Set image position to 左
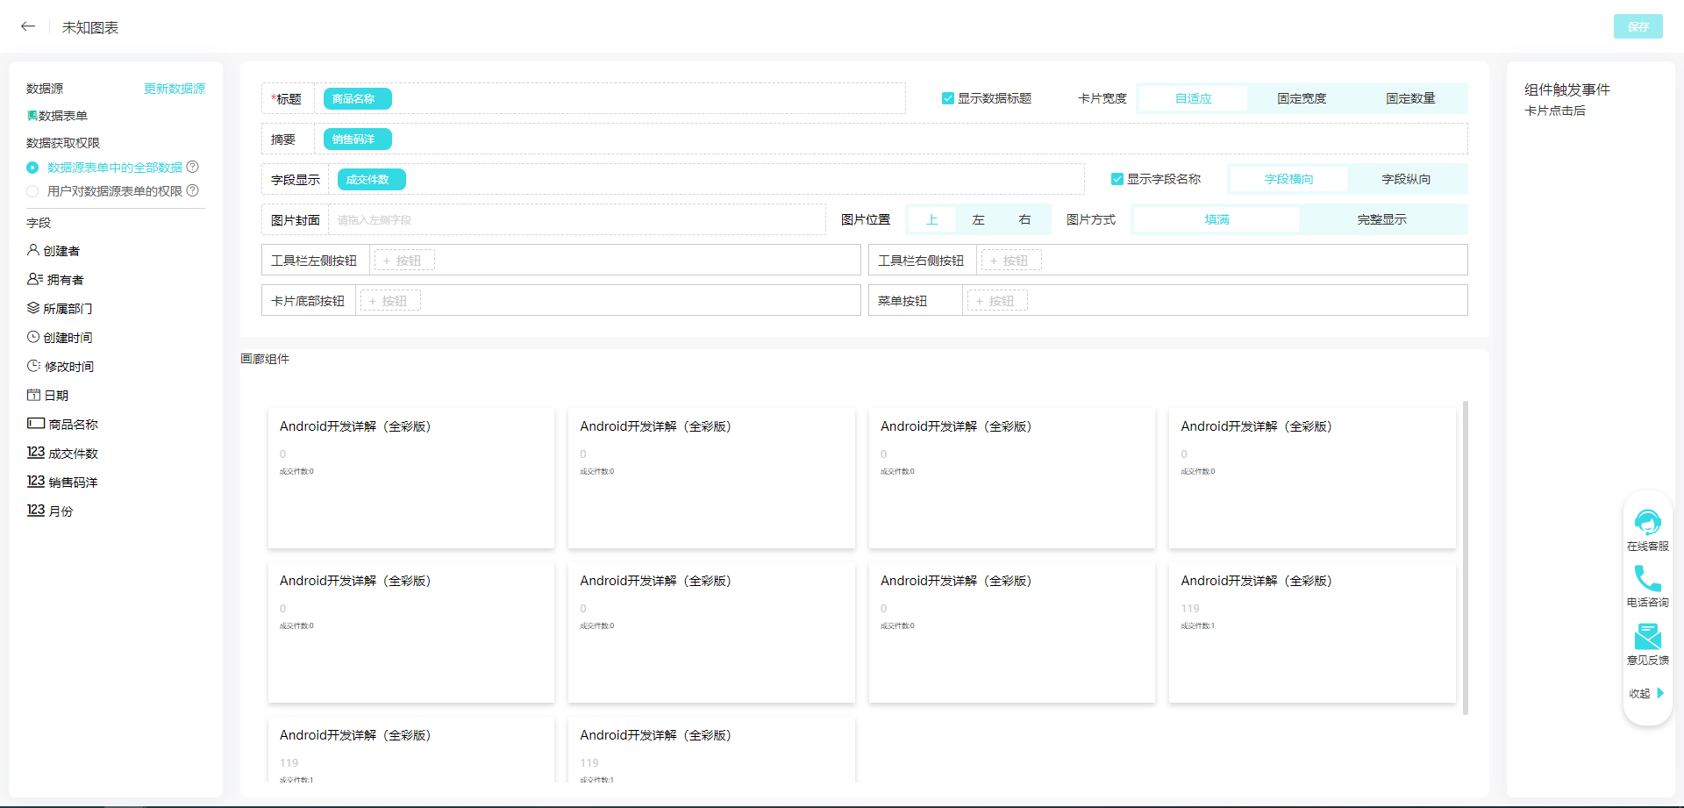This screenshot has height=808, width=1684. 978,219
